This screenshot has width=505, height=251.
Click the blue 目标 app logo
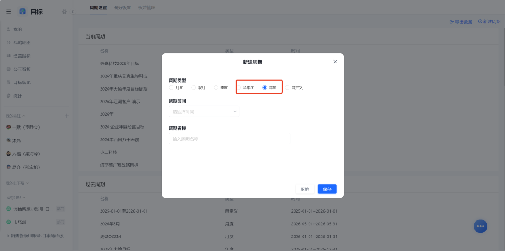click(x=22, y=12)
